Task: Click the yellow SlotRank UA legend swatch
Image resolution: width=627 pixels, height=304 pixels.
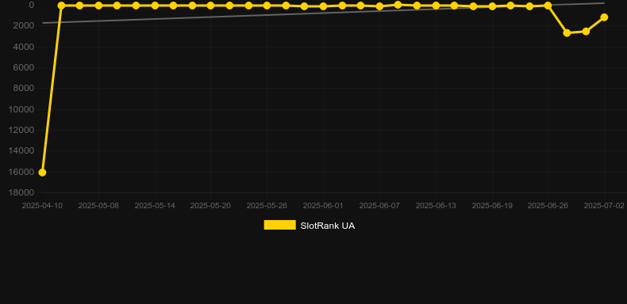Action: 280,225
